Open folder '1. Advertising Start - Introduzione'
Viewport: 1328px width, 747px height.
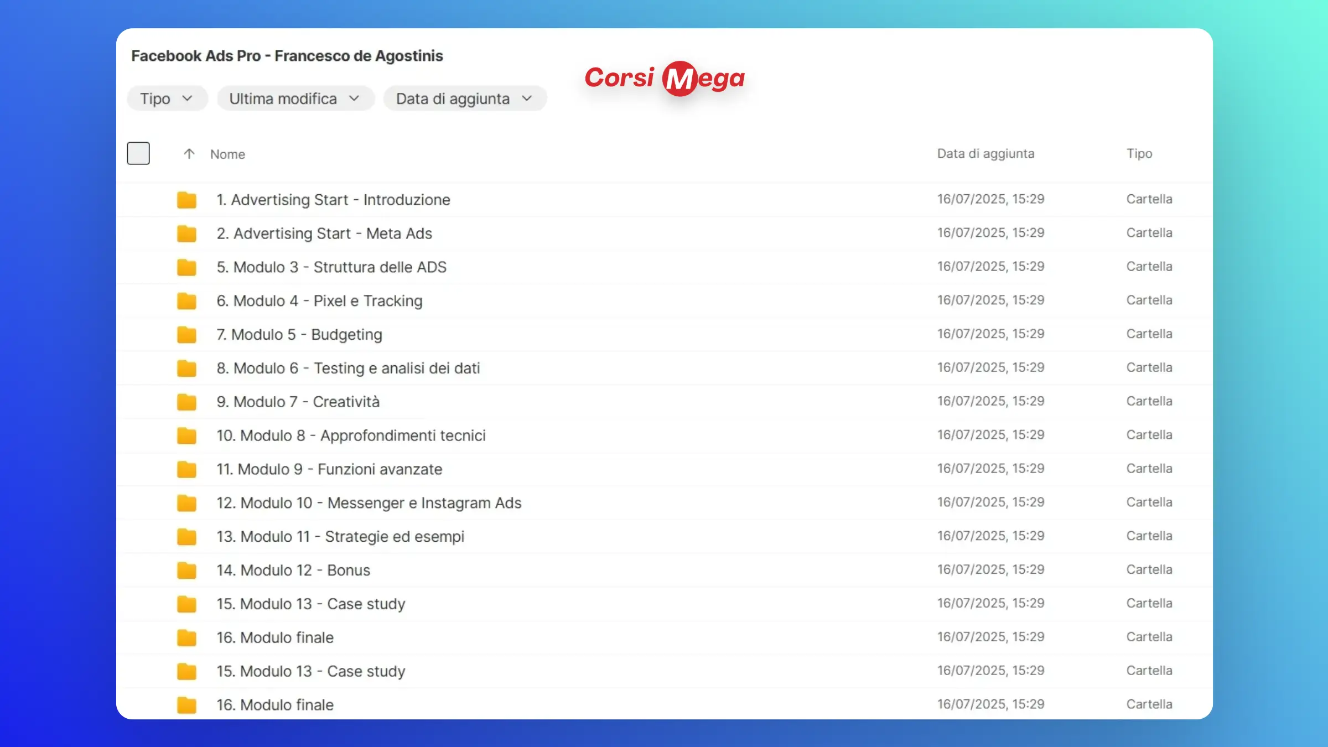click(x=333, y=200)
